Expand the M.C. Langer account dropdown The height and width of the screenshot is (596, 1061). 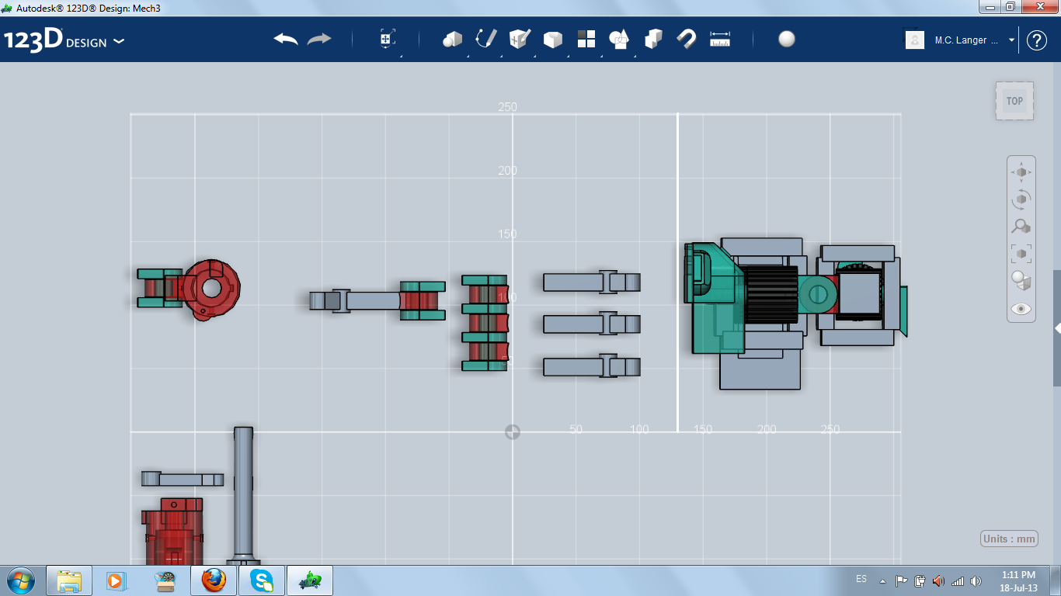(x=1012, y=40)
